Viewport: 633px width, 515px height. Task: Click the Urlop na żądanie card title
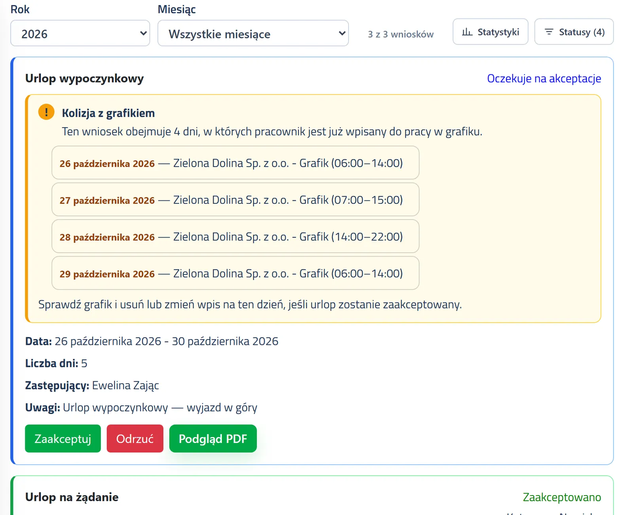pyautogui.click(x=72, y=497)
